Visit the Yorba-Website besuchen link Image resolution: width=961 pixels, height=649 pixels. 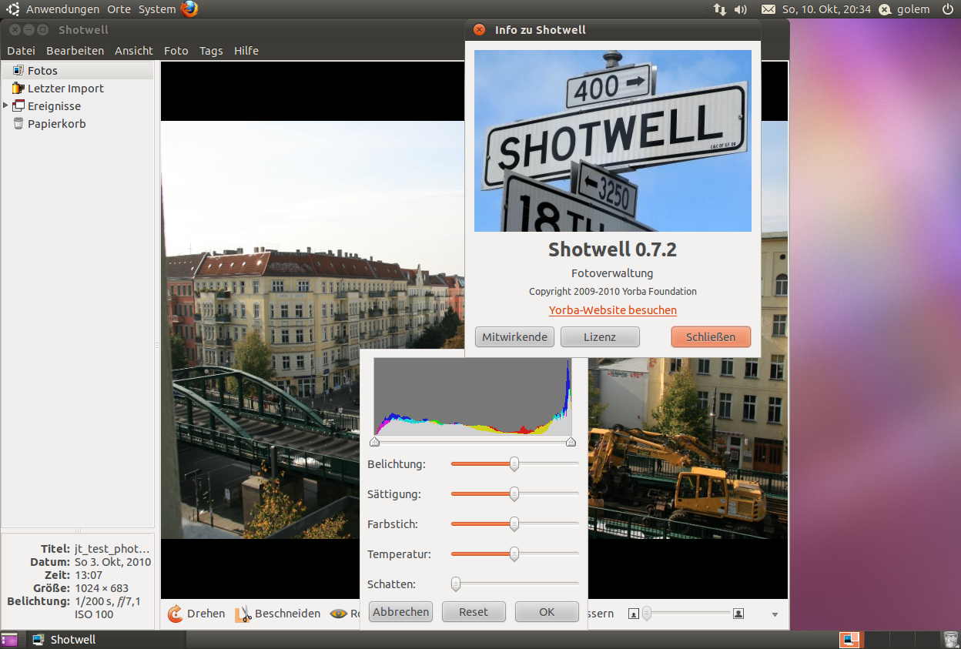(x=613, y=310)
